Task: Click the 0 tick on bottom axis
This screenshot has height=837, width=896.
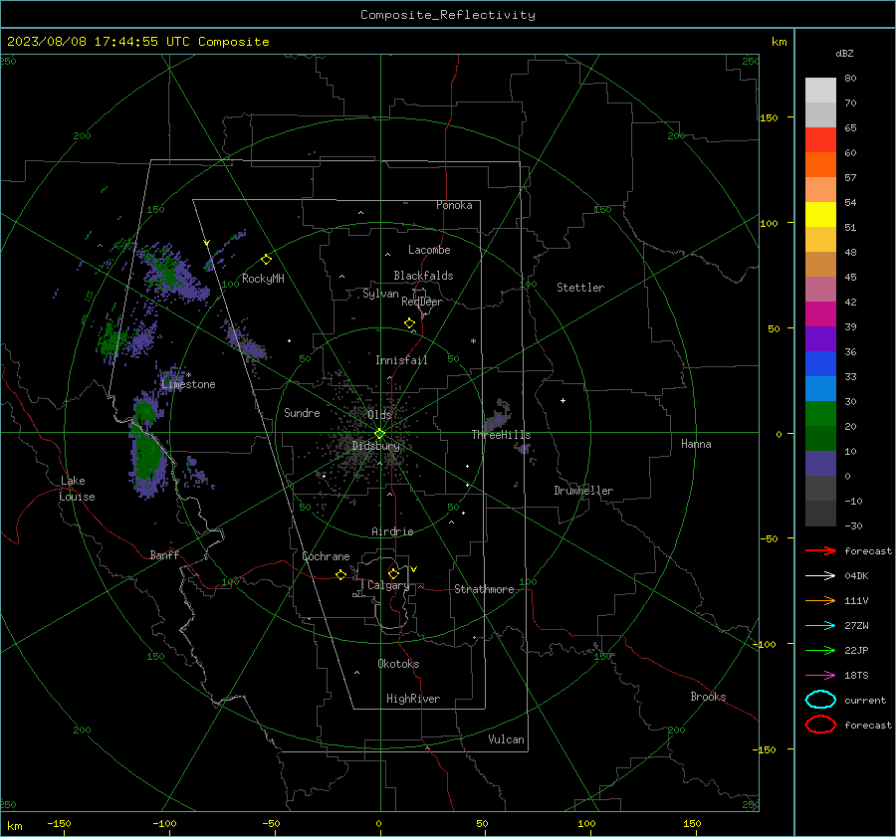Action: tap(378, 823)
